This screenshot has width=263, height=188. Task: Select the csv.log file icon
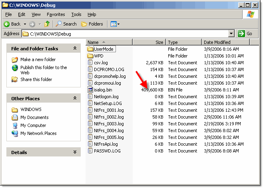(x=90, y=63)
